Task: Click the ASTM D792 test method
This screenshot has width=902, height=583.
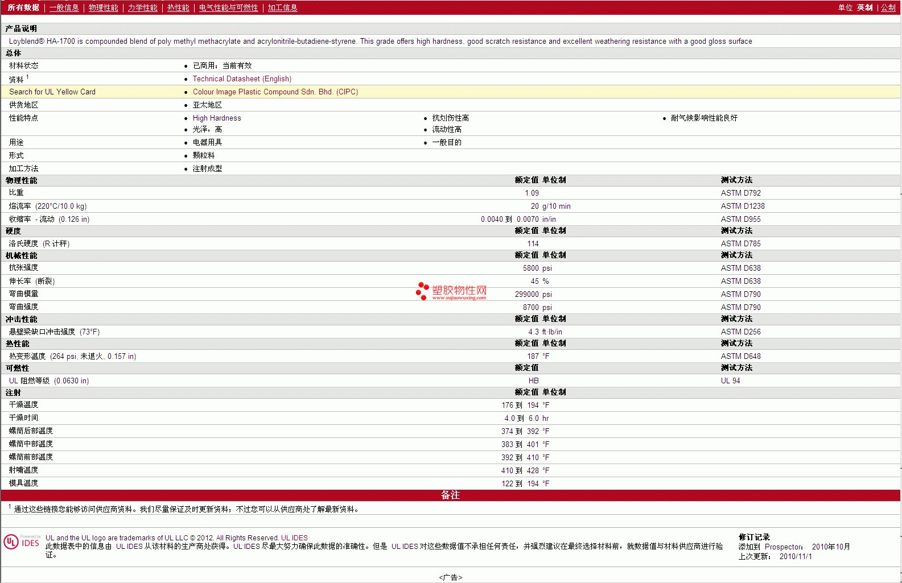Action: (x=741, y=193)
